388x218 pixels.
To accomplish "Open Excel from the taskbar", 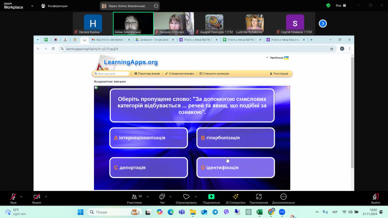I will pyautogui.click(x=259, y=212).
